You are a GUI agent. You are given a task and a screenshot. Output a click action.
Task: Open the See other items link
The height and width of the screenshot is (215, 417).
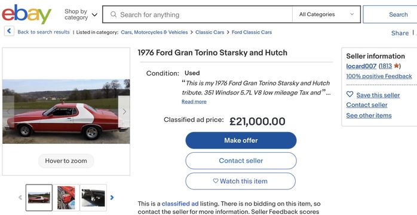click(369, 116)
